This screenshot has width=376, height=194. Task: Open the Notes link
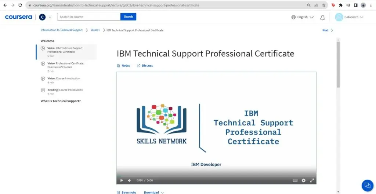tap(123, 66)
